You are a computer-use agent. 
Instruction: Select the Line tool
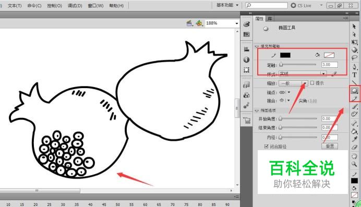click(x=354, y=82)
